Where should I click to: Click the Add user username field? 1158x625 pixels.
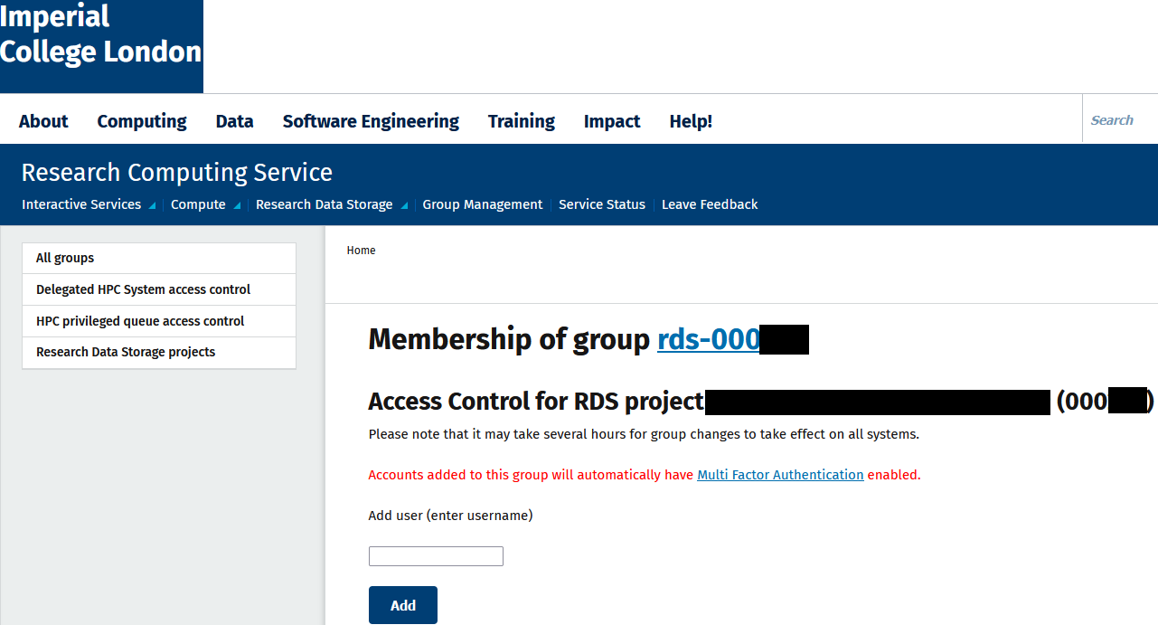(x=436, y=556)
